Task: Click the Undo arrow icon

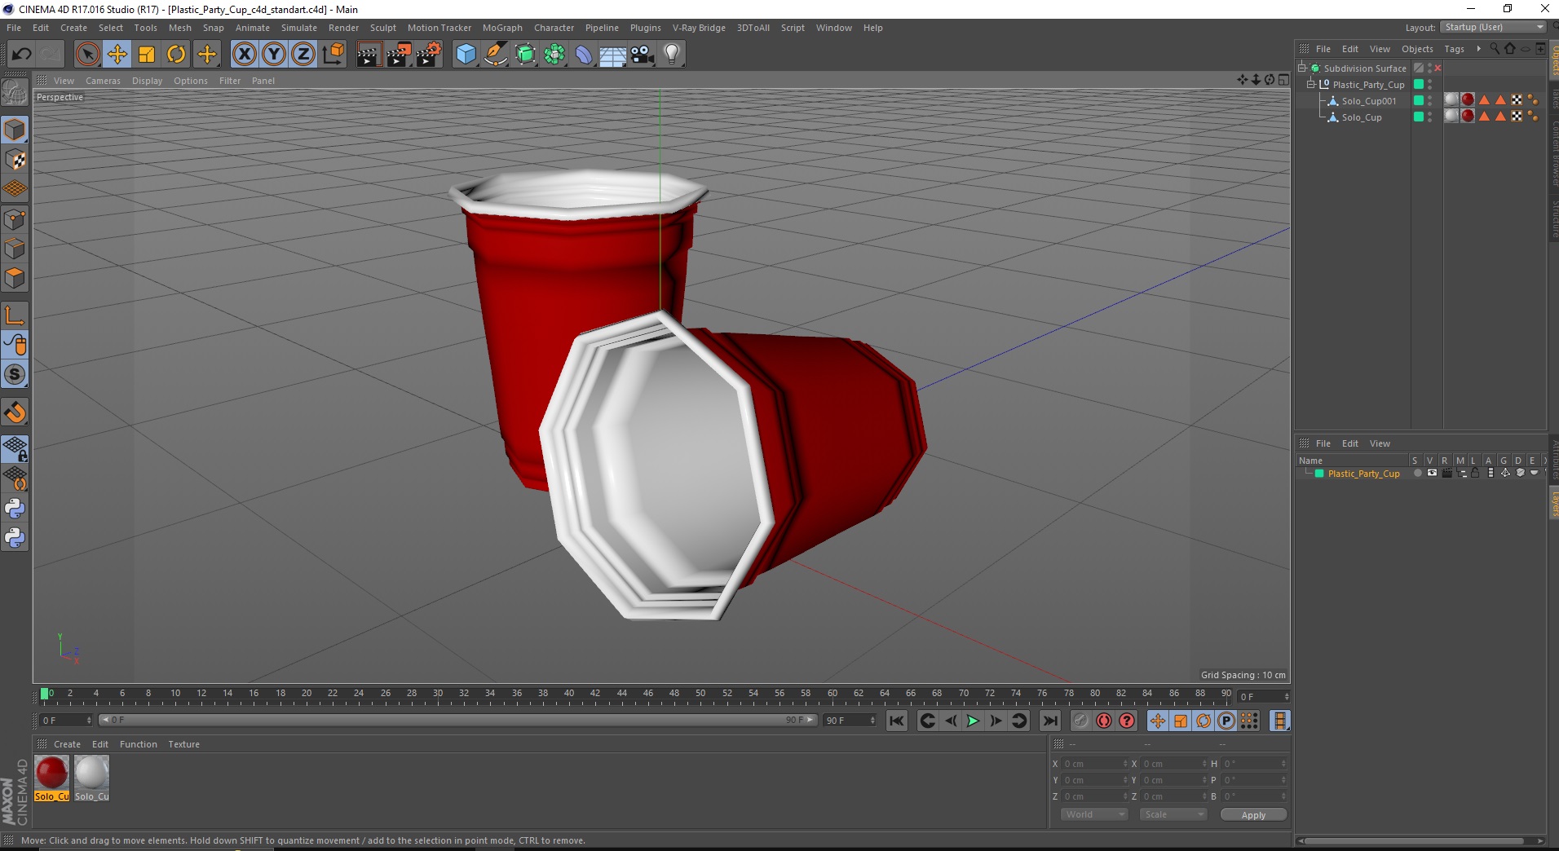Action: pyautogui.click(x=22, y=55)
